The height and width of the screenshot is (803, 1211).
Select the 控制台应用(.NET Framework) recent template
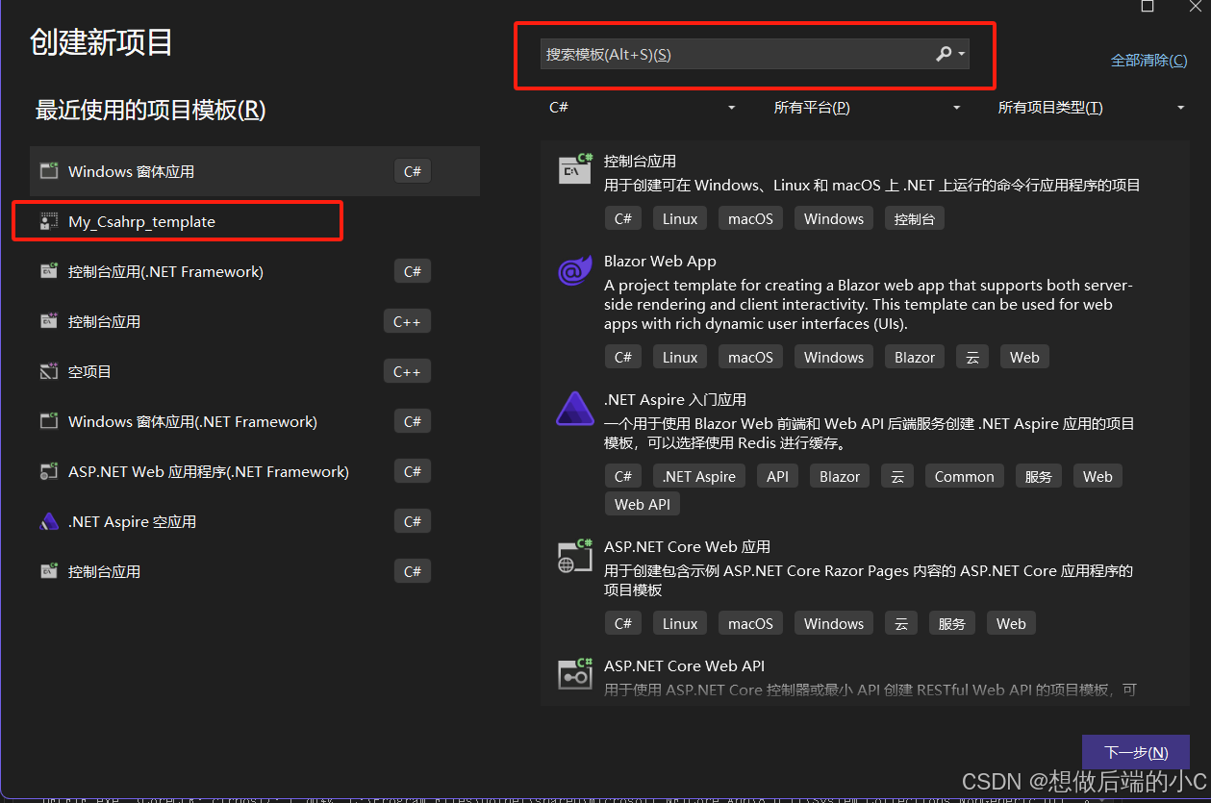coord(255,271)
